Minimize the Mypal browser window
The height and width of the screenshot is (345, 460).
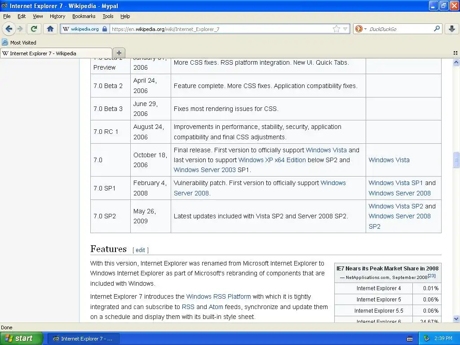coord(433,5)
